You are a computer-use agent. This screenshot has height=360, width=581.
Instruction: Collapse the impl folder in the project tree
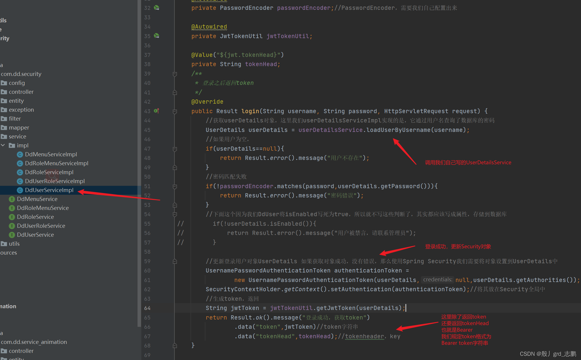point(3,145)
